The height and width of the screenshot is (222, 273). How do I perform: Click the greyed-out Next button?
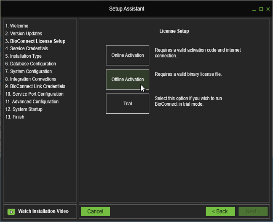pos(253,211)
